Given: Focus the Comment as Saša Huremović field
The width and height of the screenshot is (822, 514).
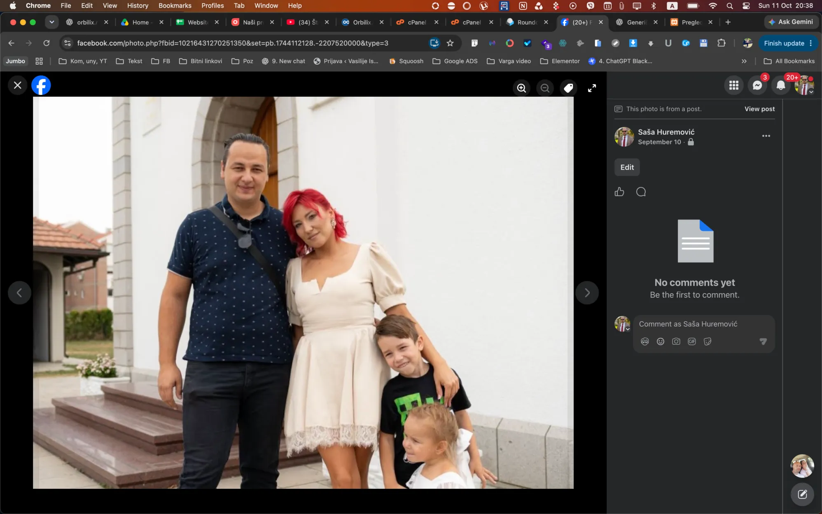Looking at the screenshot, I should [704, 324].
